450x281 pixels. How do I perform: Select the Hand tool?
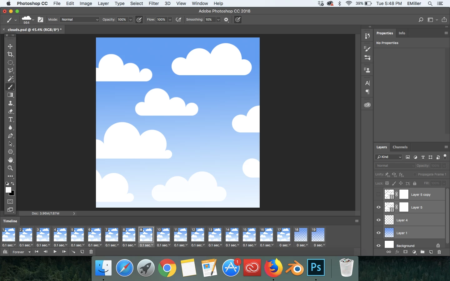(x=10, y=160)
